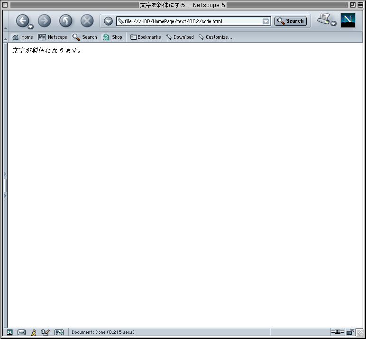This screenshot has height=339, width=366.
Task: Click the security padlock icon in status bar
Action: (x=350, y=332)
